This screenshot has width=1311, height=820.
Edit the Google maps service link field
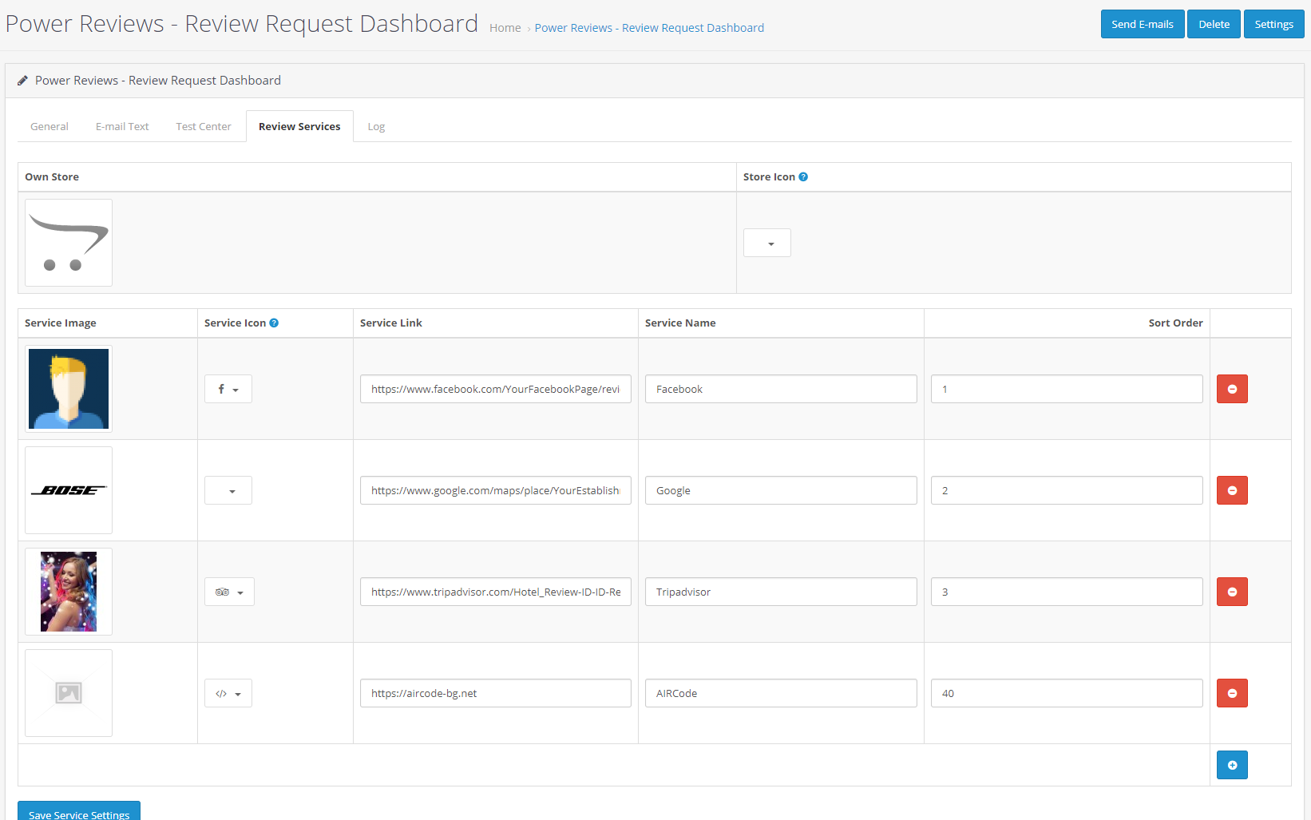pyautogui.click(x=496, y=490)
